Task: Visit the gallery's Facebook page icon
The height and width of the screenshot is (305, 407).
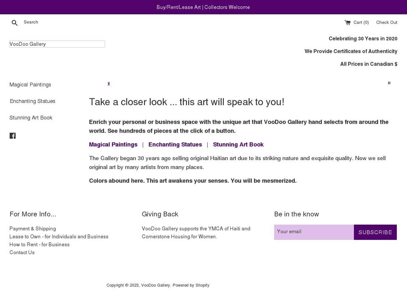Action: click(13, 136)
